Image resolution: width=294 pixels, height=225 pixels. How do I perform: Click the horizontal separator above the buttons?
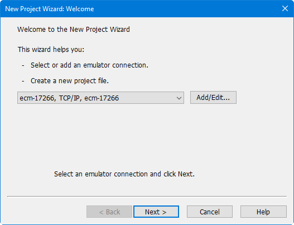[147, 197]
